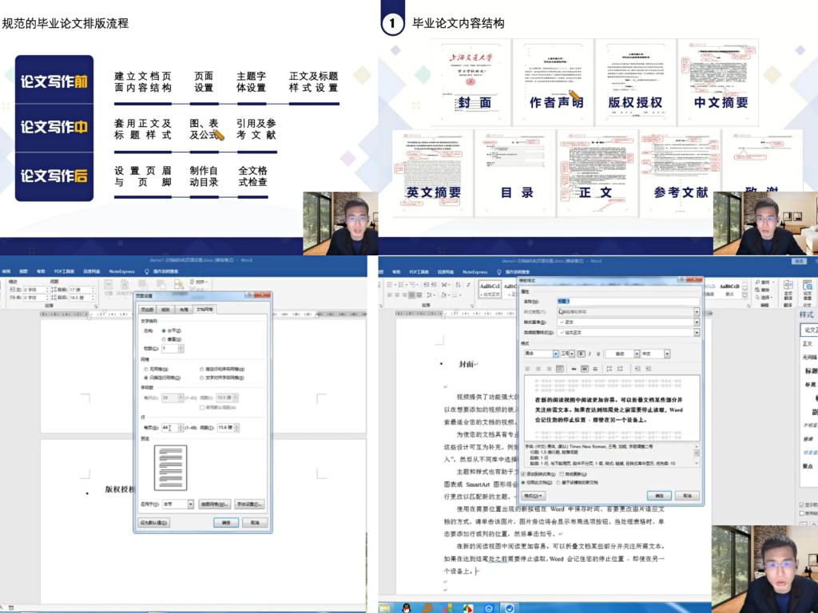Click the Italic button in Modify Style dialog
Image resolution: width=818 pixels, height=613 pixels.
(590, 354)
